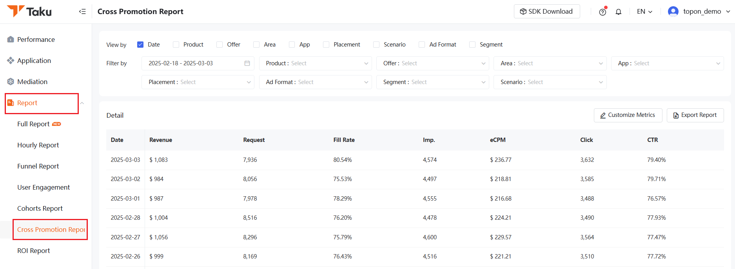Expand the Scenario filter dropdown
The height and width of the screenshot is (269, 735).
pos(550,82)
